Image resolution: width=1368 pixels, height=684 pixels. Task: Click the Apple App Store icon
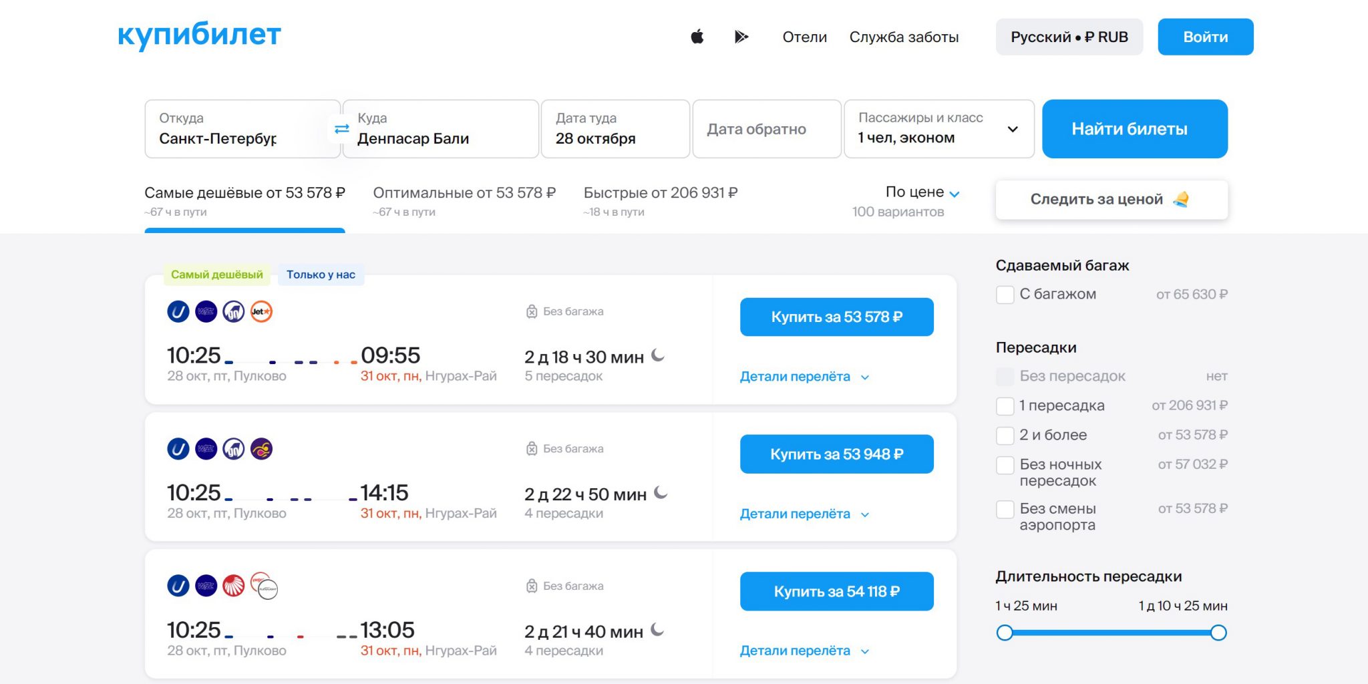(x=697, y=37)
